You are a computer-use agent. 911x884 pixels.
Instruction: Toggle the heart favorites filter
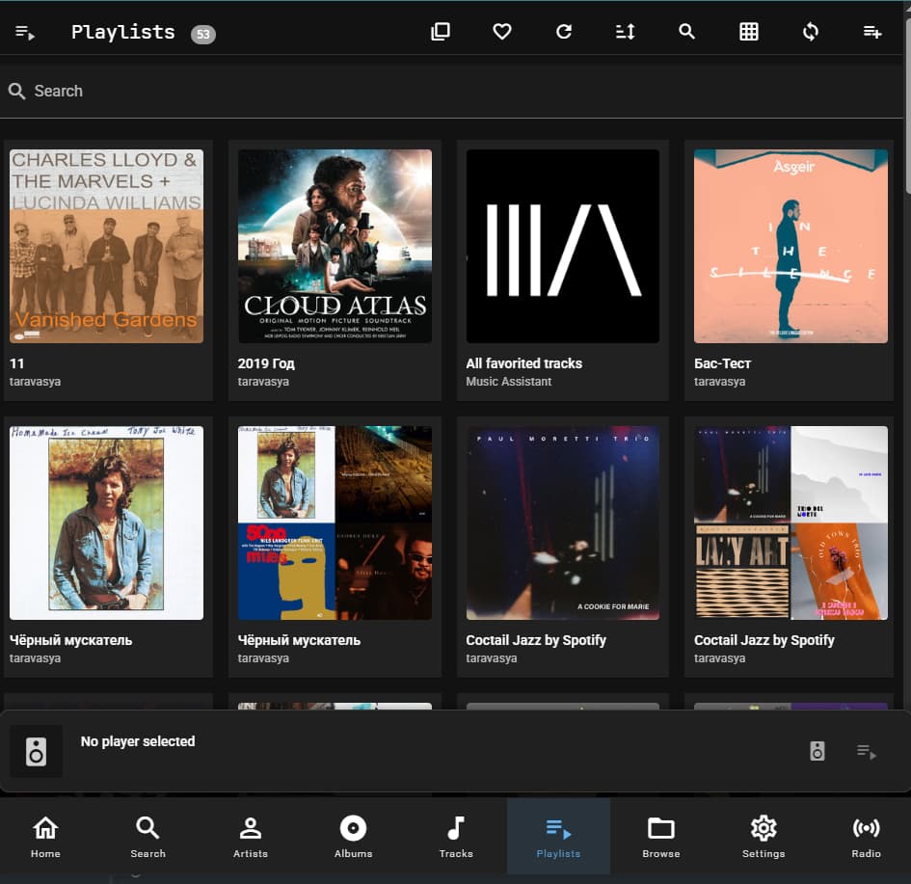pos(502,32)
